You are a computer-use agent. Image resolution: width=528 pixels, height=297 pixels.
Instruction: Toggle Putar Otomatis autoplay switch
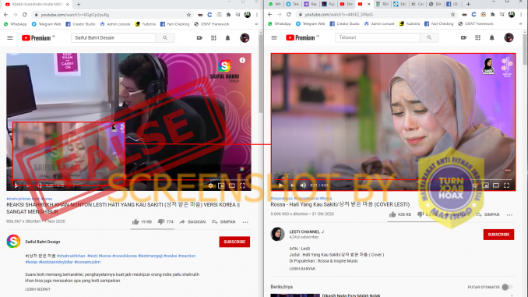point(507,287)
